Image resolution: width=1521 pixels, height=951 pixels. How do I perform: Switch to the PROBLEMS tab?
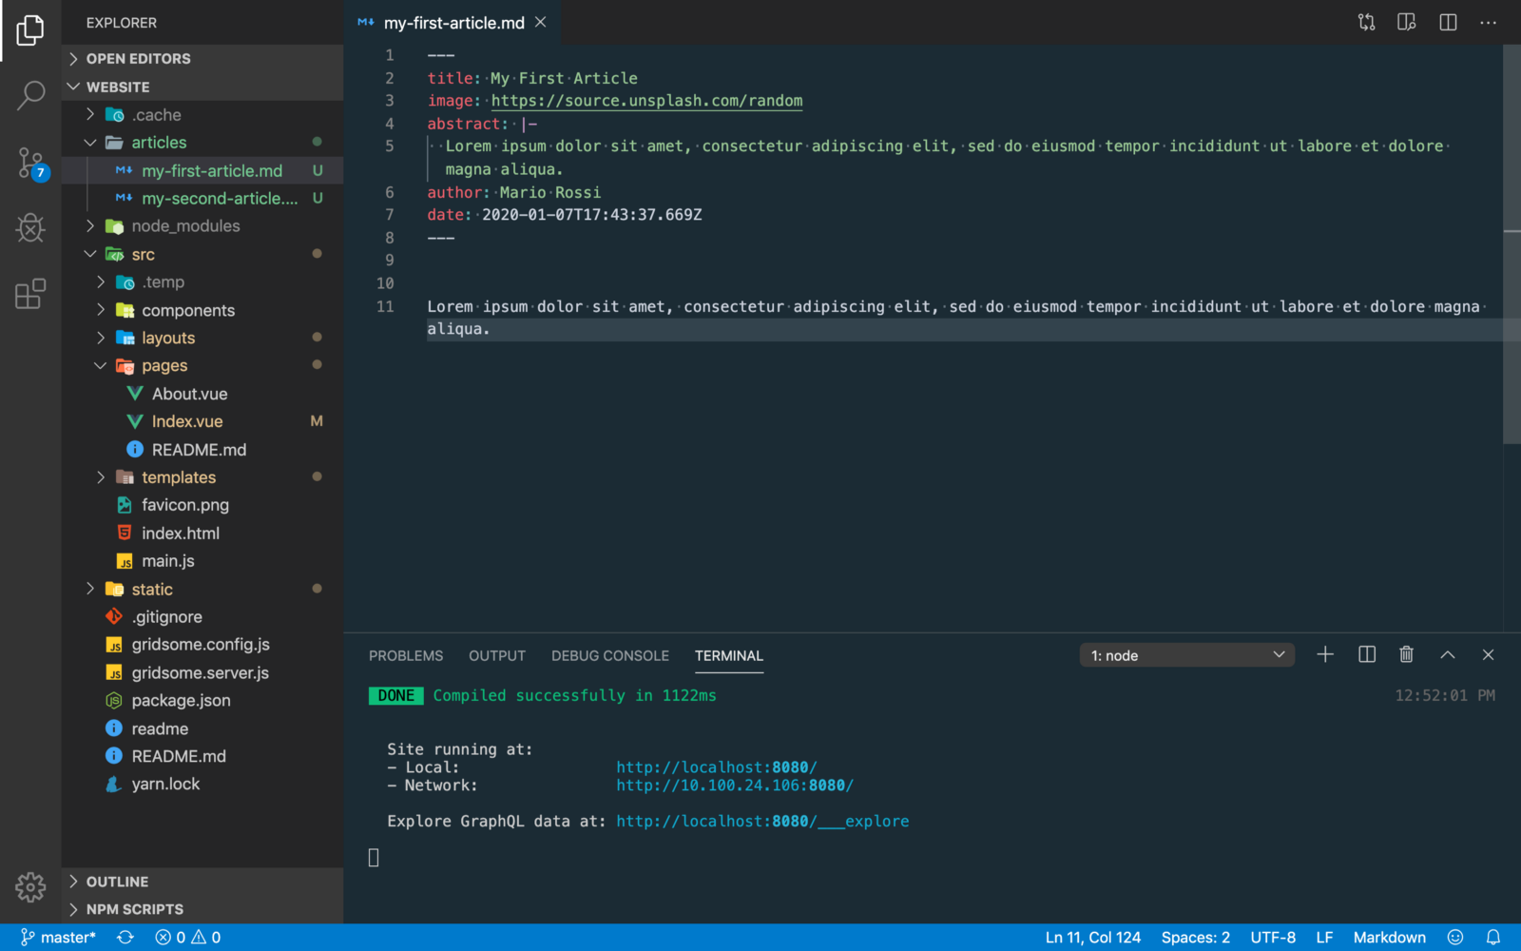coord(406,655)
